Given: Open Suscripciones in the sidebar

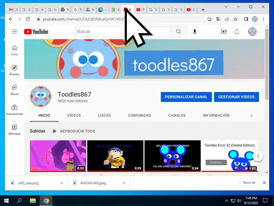Looking at the screenshot, I should tap(14, 110).
